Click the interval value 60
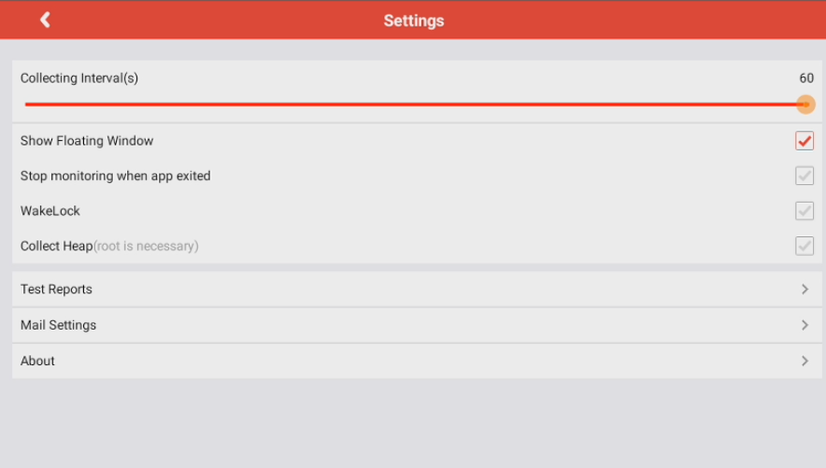This screenshot has height=468, width=826. pos(806,78)
